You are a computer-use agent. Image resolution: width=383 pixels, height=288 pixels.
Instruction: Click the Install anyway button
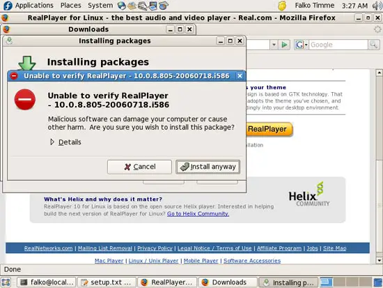[208, 167]
